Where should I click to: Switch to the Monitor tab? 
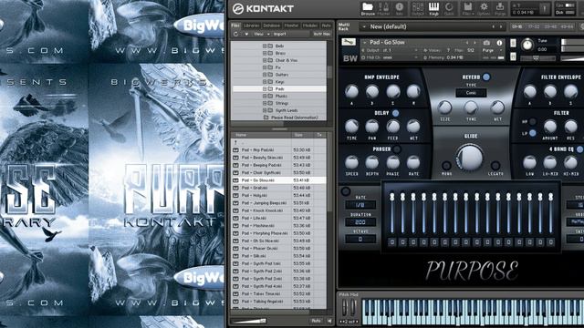click(291, 26)
